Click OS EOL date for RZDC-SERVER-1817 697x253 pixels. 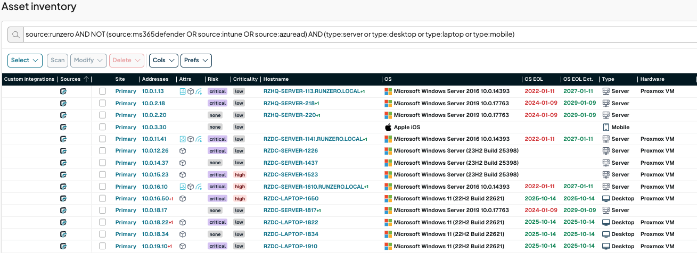pyautogui.click(x=541, y=210)
